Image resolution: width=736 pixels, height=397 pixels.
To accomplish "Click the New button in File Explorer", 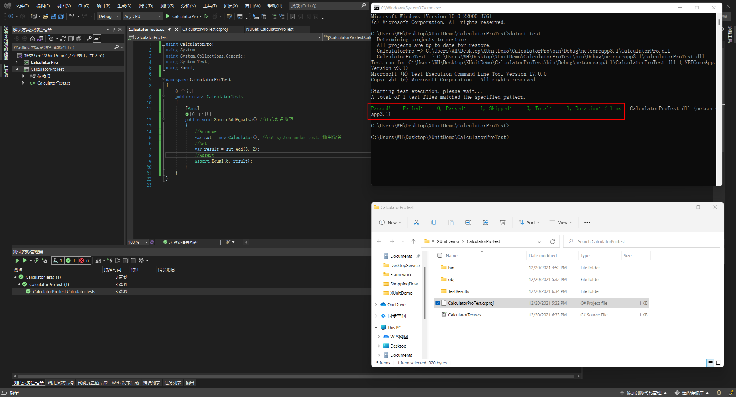I will coord(390,222).
